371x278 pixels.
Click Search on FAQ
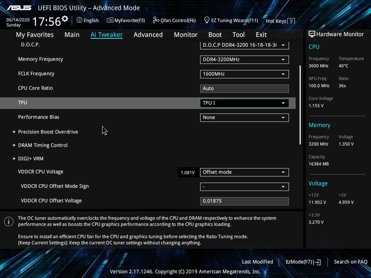pos(350,262)
